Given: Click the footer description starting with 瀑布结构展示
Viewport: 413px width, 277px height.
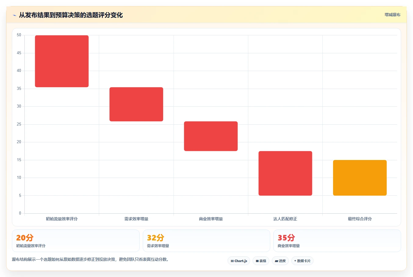Looking at the screenshot, I should [90, 260].
